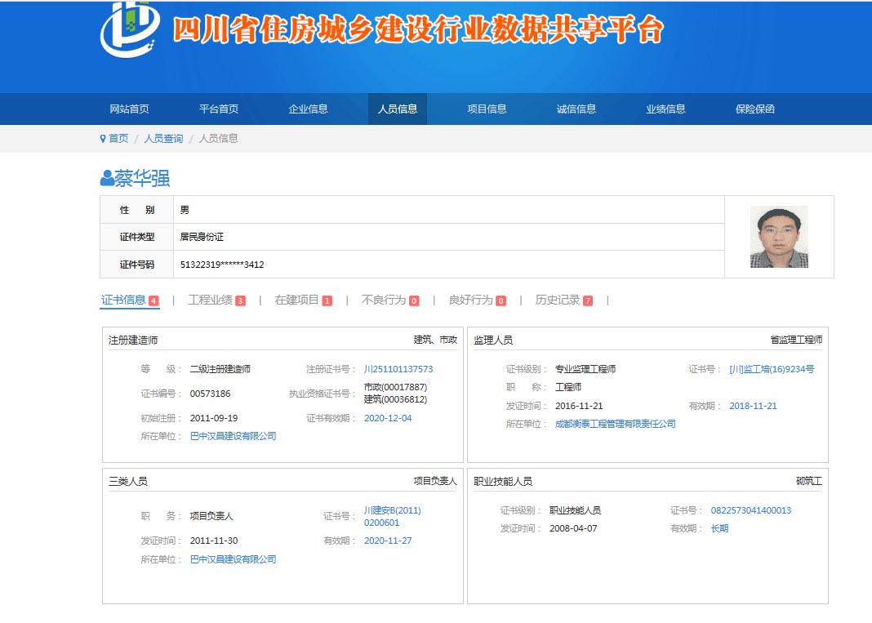The image size is (872, 623).
Task: Open 保险保函 from navigation bar
Action: point(754,109)
